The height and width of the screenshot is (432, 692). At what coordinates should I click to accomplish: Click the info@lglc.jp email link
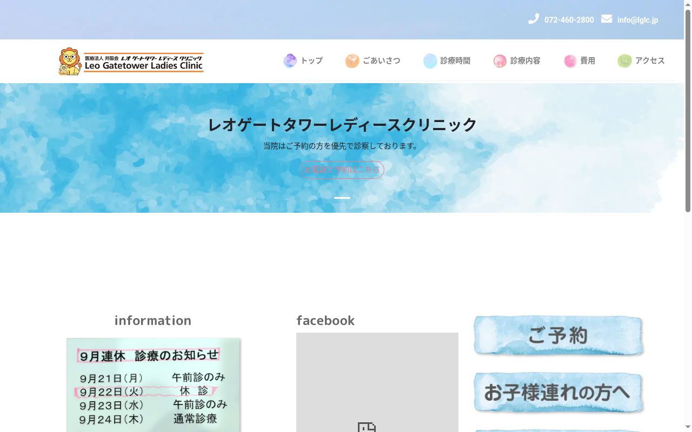coord(637,20)
